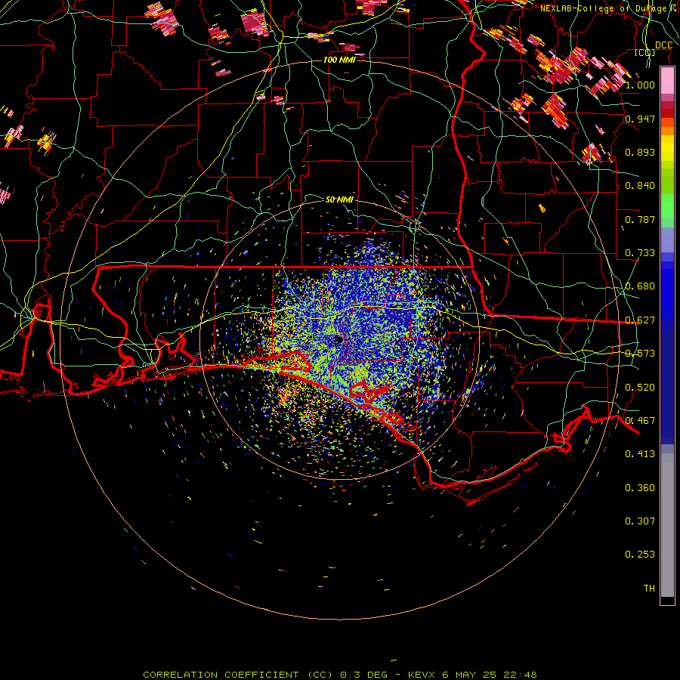The height and width of the screenshot is (680, 680).
Task: Click the 0.573 legend value
Action: click(x=640, y=354)
